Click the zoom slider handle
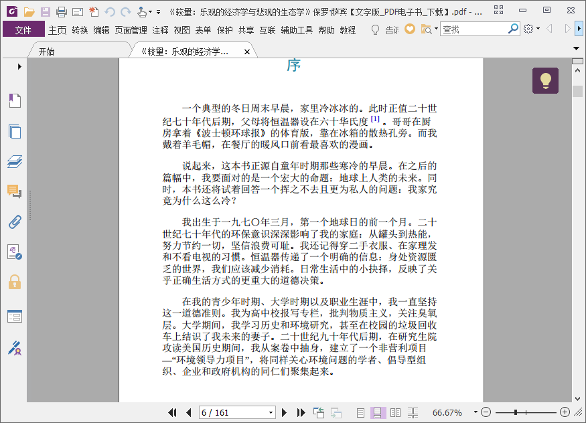Image resolution: width=586 pixels, height=423 pixels. (516, 412)
